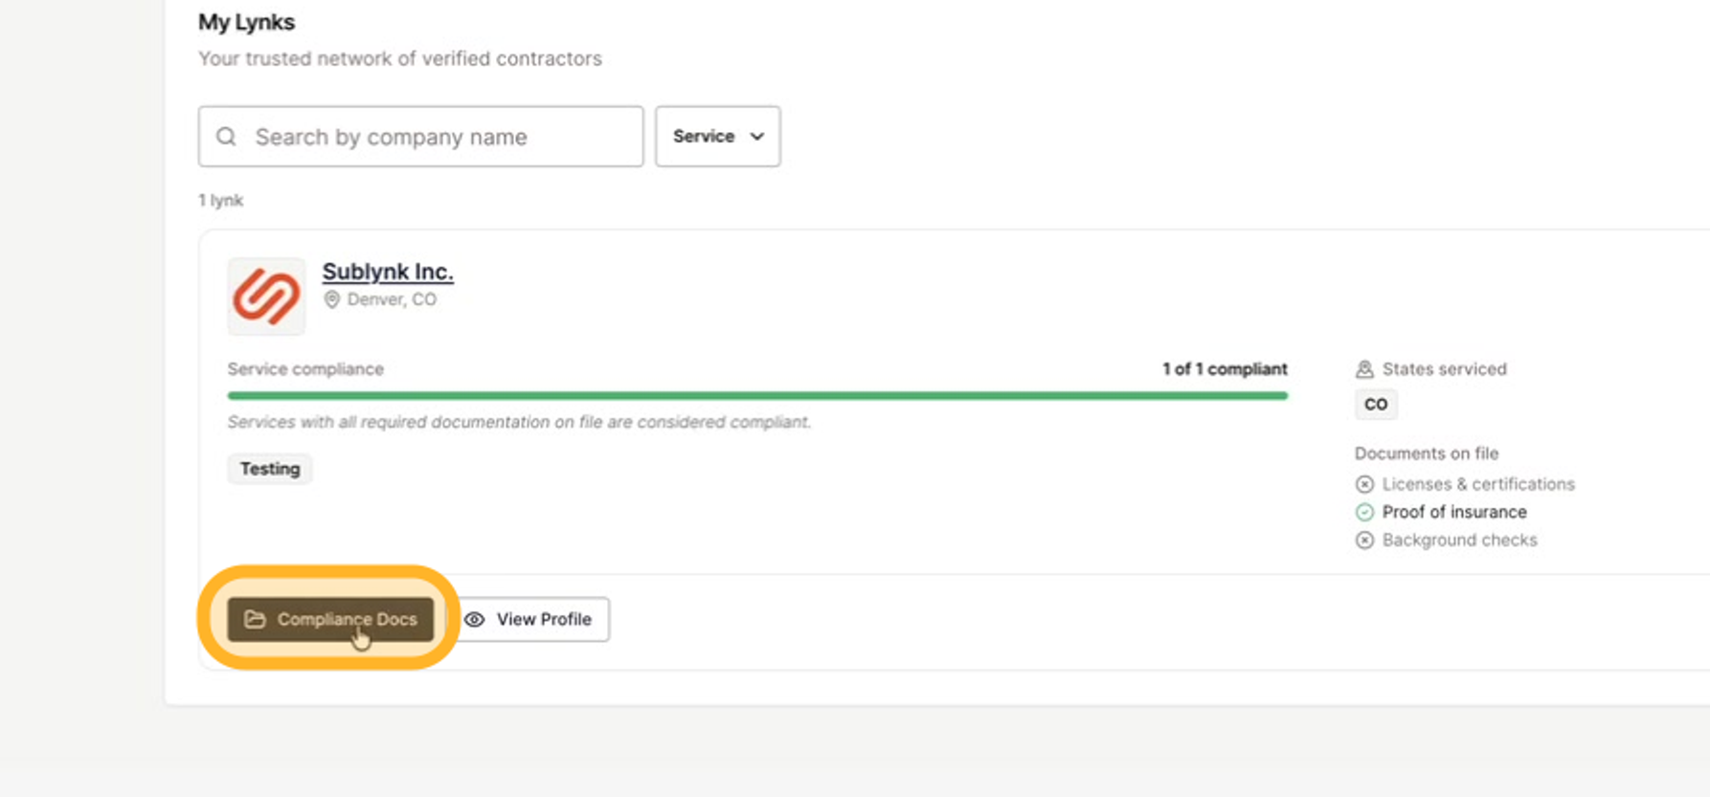Click the eye icon on View Profile

pos(475,619)
